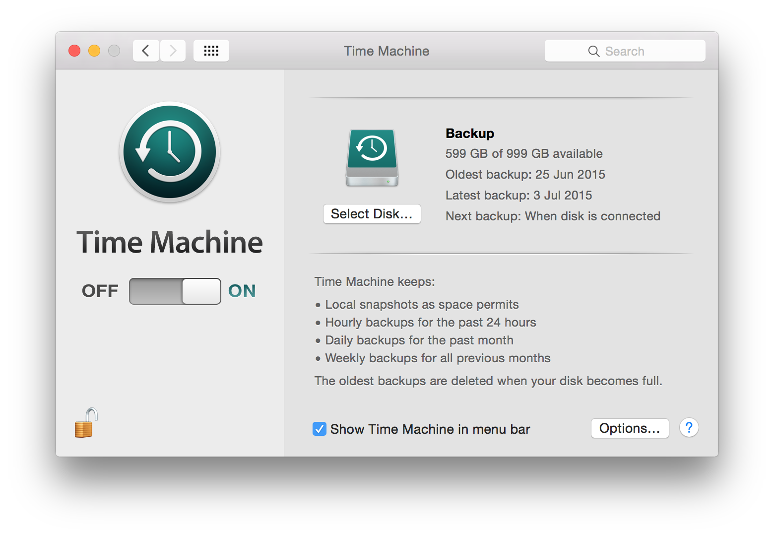Close the Time Machine window
The image size is (774, 536).
coord(74,51)
